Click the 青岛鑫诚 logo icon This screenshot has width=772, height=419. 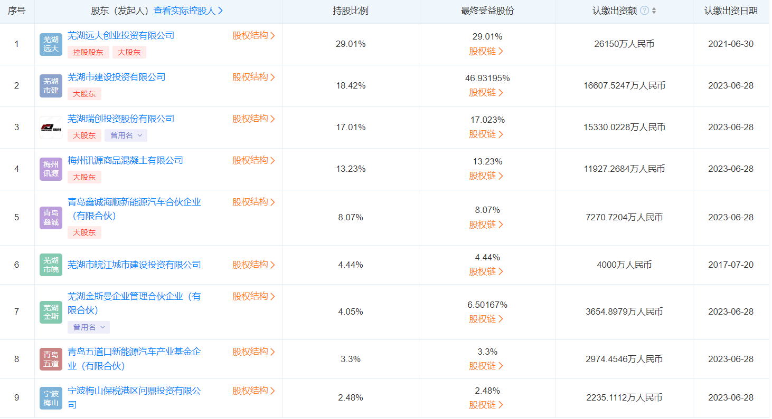(x=51, y=218)
